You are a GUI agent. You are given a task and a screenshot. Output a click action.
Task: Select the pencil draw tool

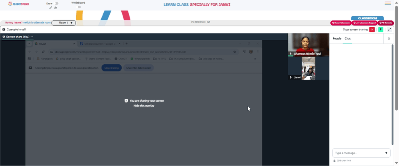pos(50,8)
